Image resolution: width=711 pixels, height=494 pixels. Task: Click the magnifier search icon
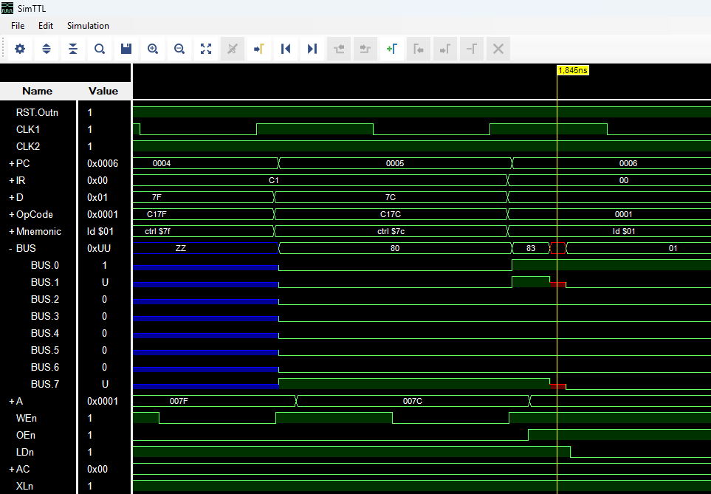click(x=100, y=49)
